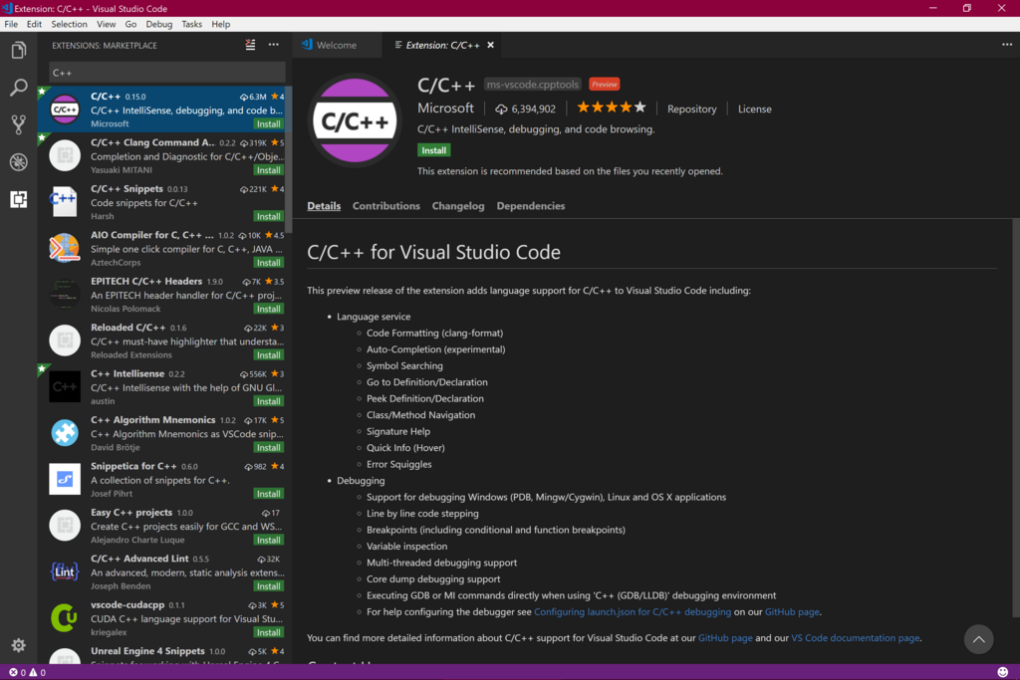The height and width of the screenshot is (680, 1020).
Task: Install the AIO Compiler extension
Action: coord(269,263)
